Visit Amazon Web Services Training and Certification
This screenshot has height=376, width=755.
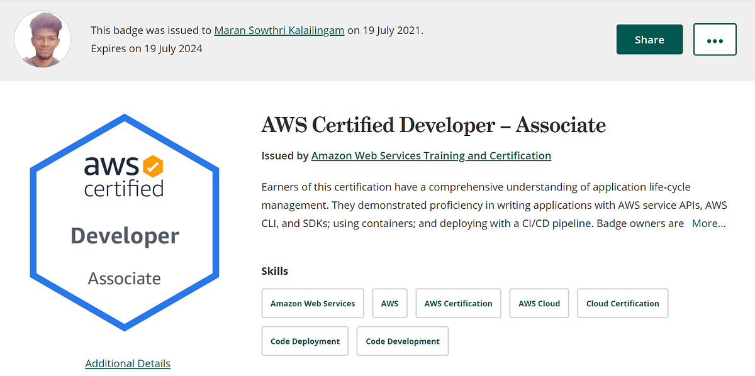[x=430, y=155]
